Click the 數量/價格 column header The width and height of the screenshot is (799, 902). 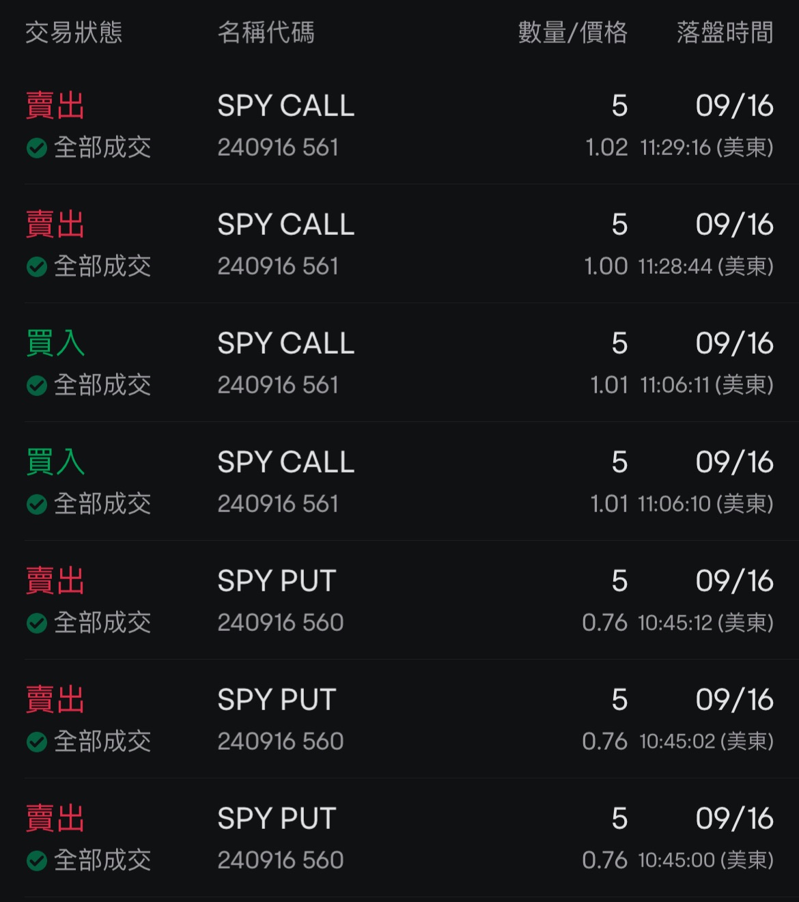click(572, 32)
